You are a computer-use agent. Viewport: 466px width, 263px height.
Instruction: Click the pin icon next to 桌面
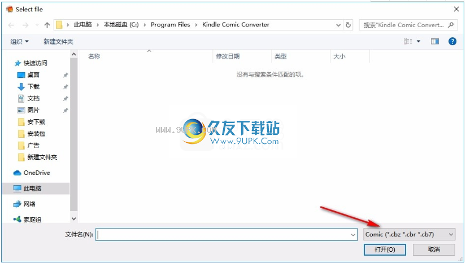[x=66, y=75]
